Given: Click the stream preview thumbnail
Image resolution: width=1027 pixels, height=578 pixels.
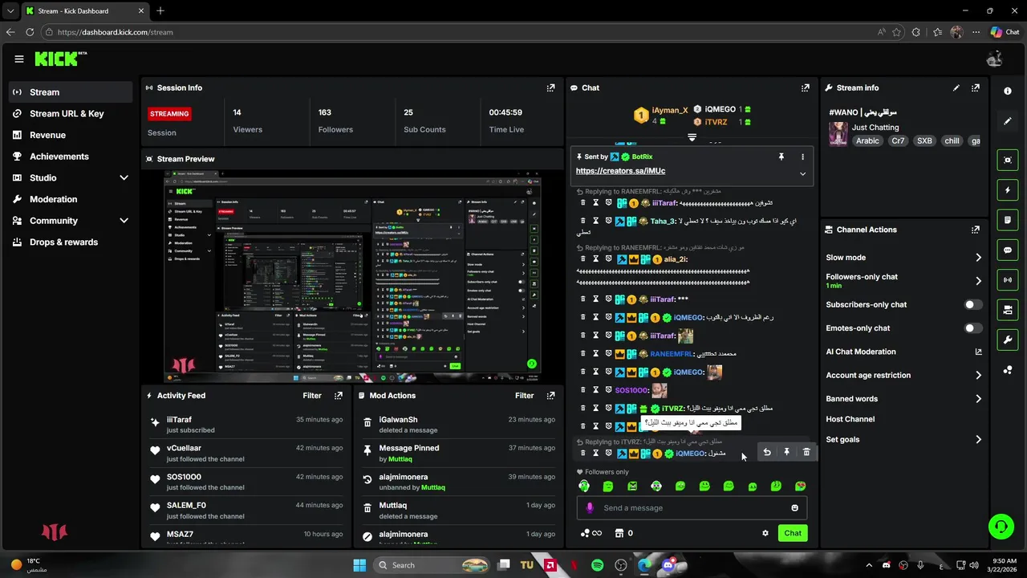Looking at the screenshot, I should point(353,275).
